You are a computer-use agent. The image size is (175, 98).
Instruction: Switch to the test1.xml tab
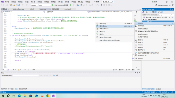68,9
